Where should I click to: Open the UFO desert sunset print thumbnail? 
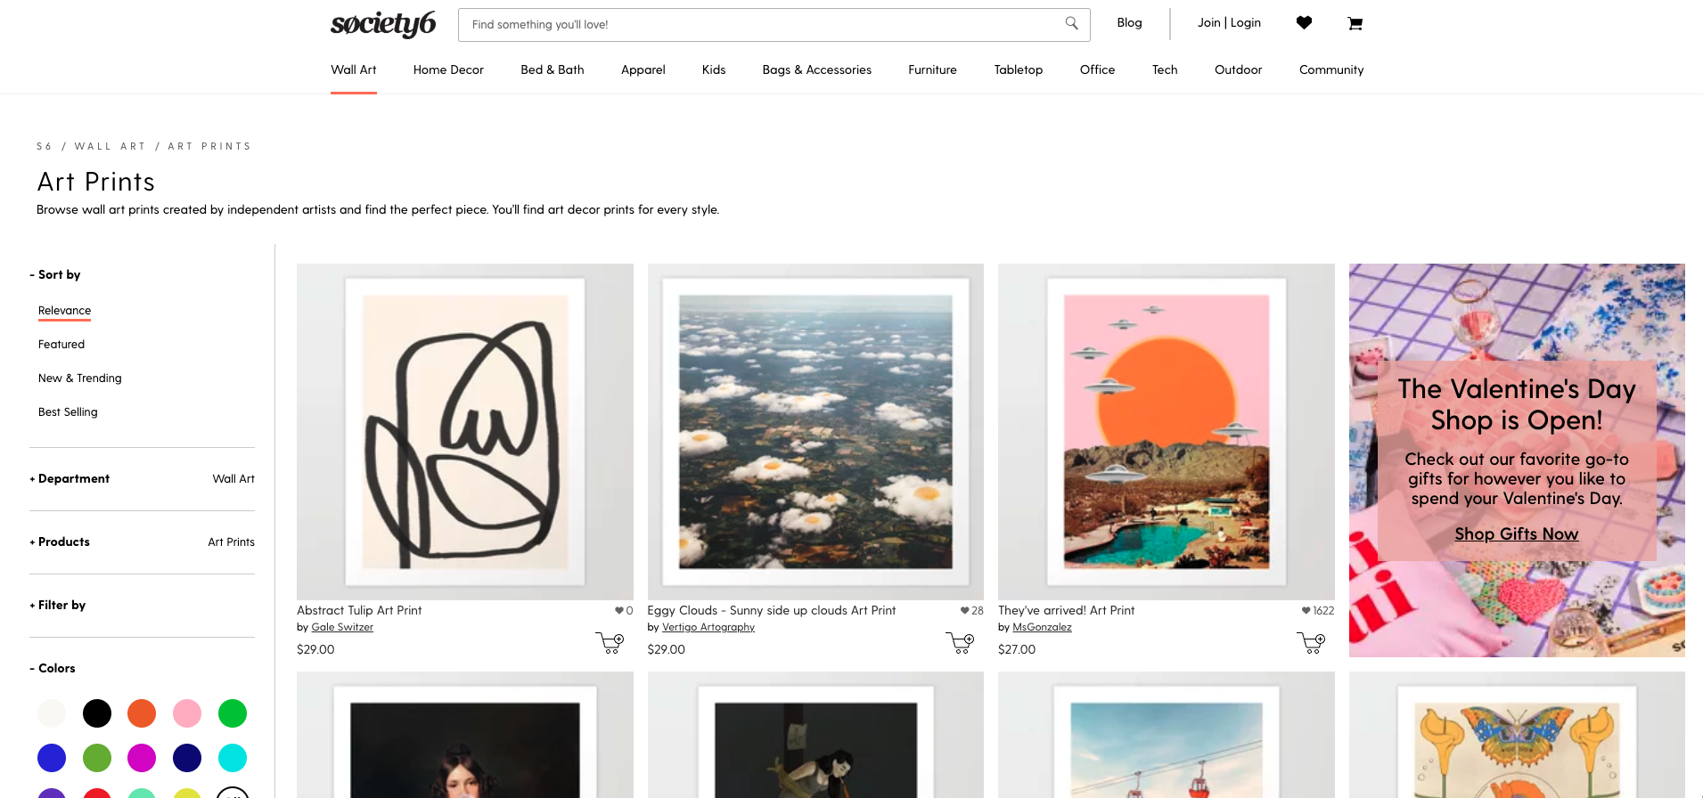1167,432
